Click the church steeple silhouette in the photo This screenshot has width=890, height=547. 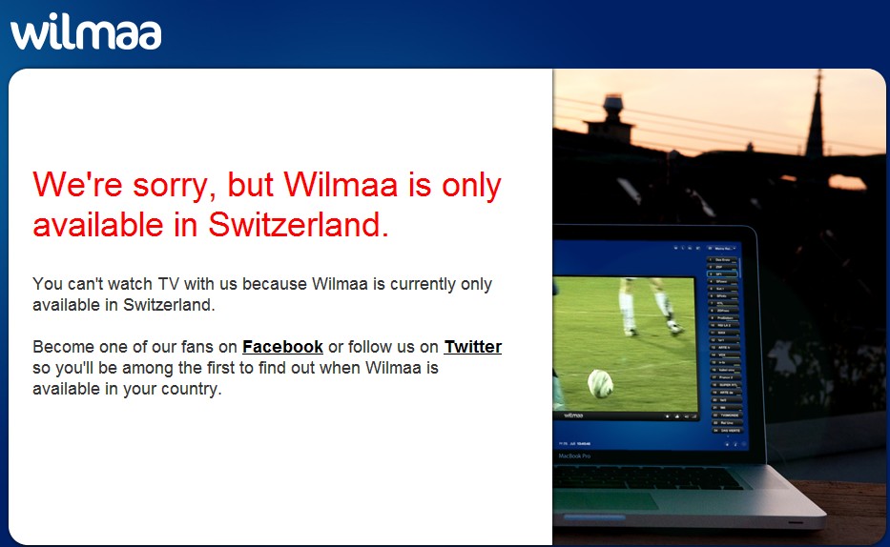[x=815, y=113]
